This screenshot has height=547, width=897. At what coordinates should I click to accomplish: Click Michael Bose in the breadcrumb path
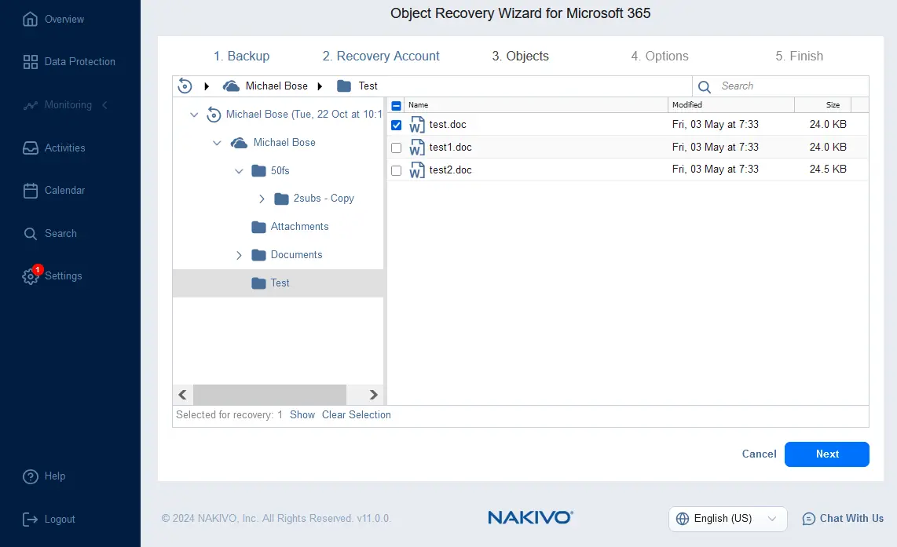(x=276, y=86)
